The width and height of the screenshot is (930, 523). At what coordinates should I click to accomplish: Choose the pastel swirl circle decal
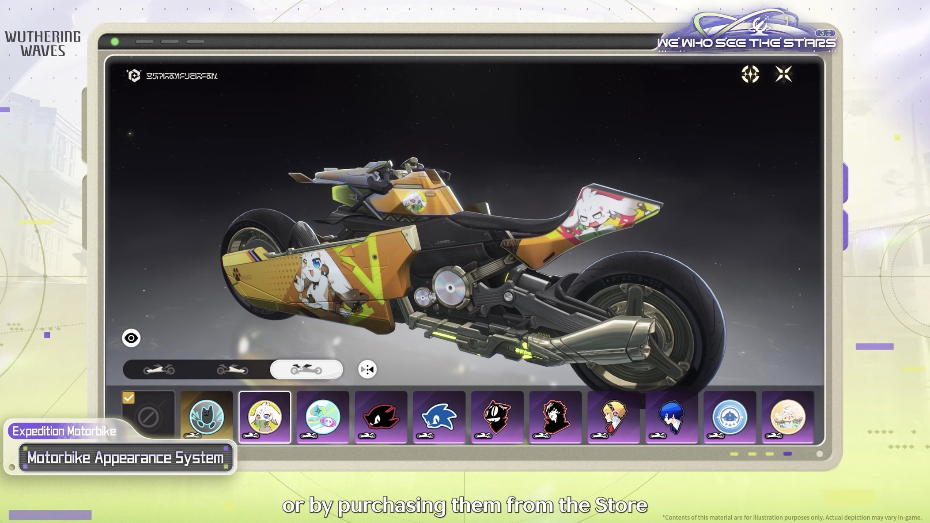323,417
